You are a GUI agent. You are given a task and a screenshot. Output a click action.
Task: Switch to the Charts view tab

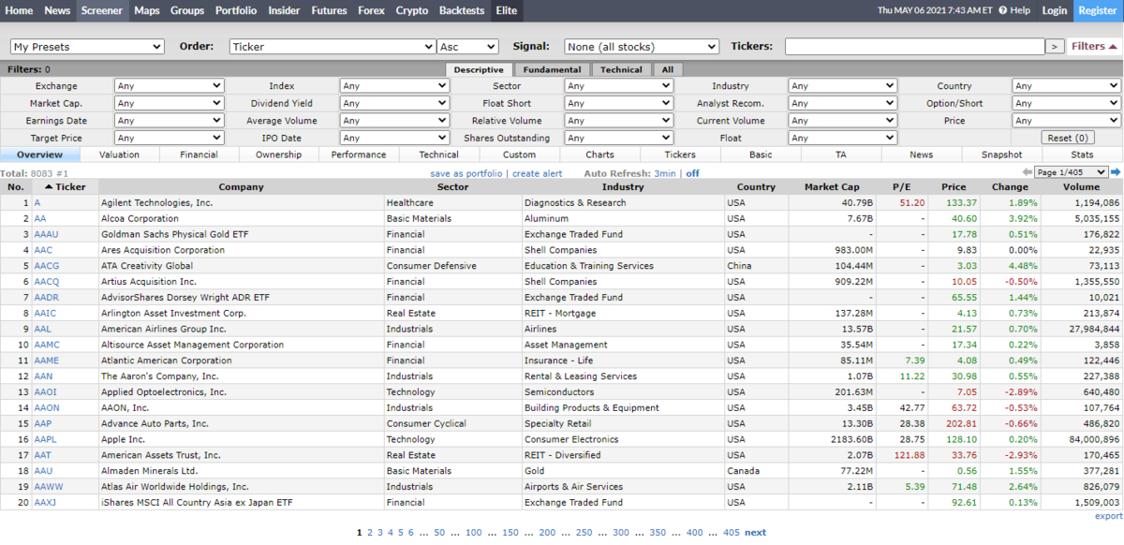coord(599,155)
